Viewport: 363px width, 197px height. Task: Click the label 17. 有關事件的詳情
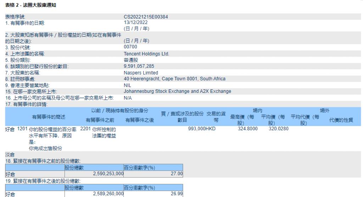click(x=26, y=104)
